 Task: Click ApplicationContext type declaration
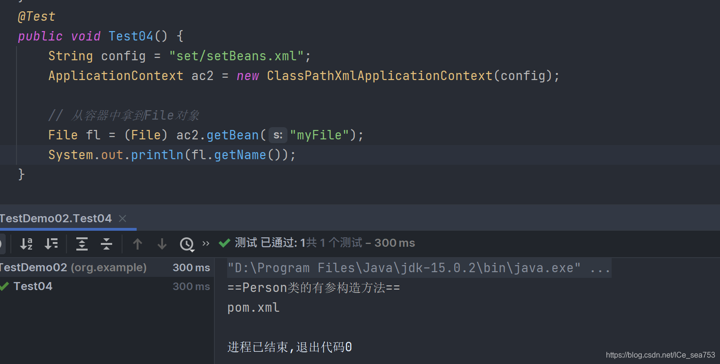116,76
